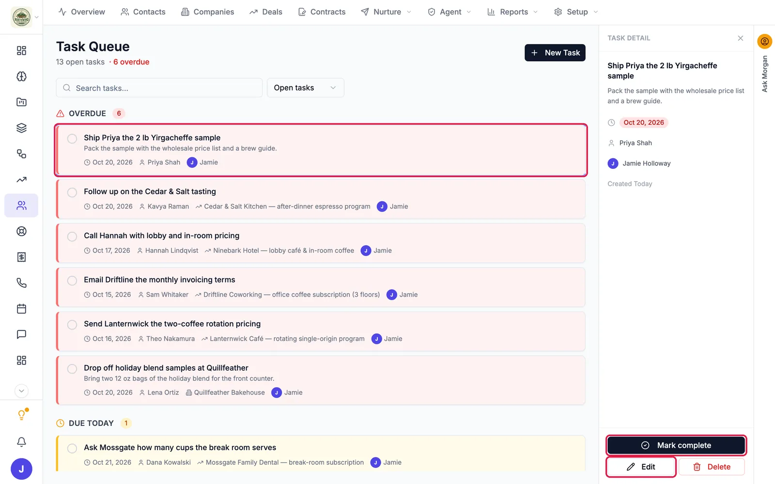
Task: Open the Contracts nav item
Action: click(x=322, y=12)
